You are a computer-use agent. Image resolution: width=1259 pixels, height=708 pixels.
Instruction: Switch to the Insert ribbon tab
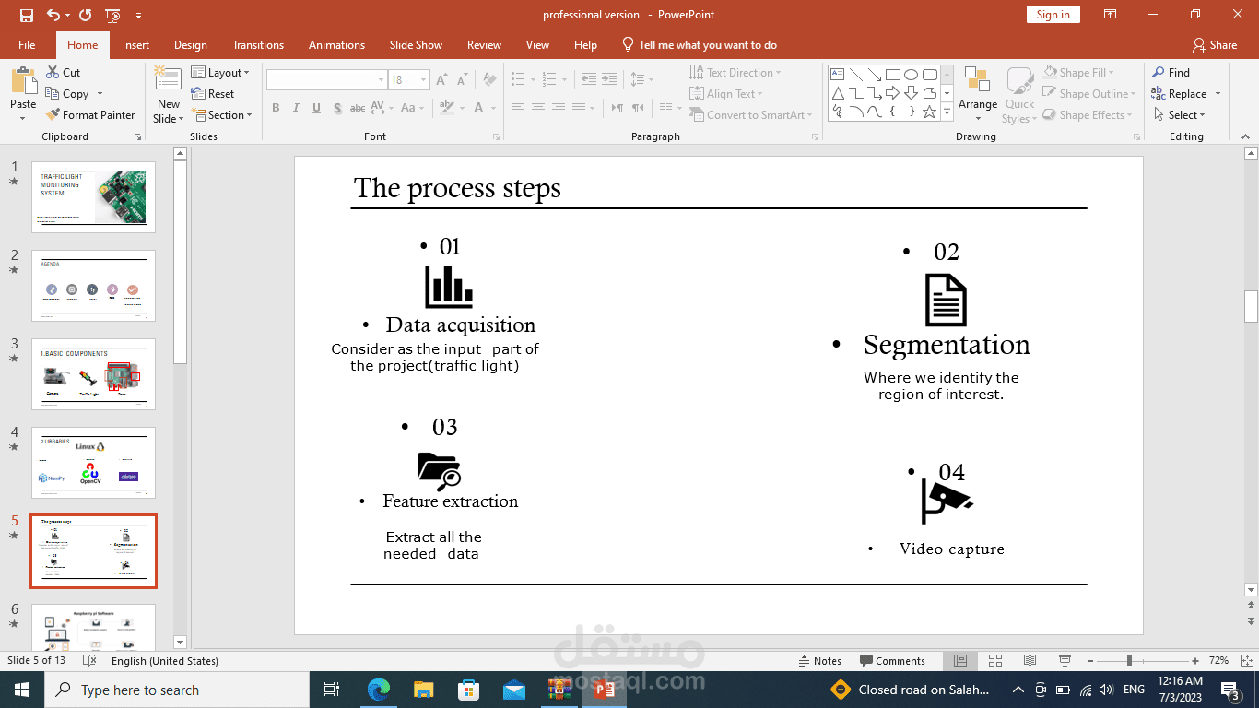click(x=135, y=44)
